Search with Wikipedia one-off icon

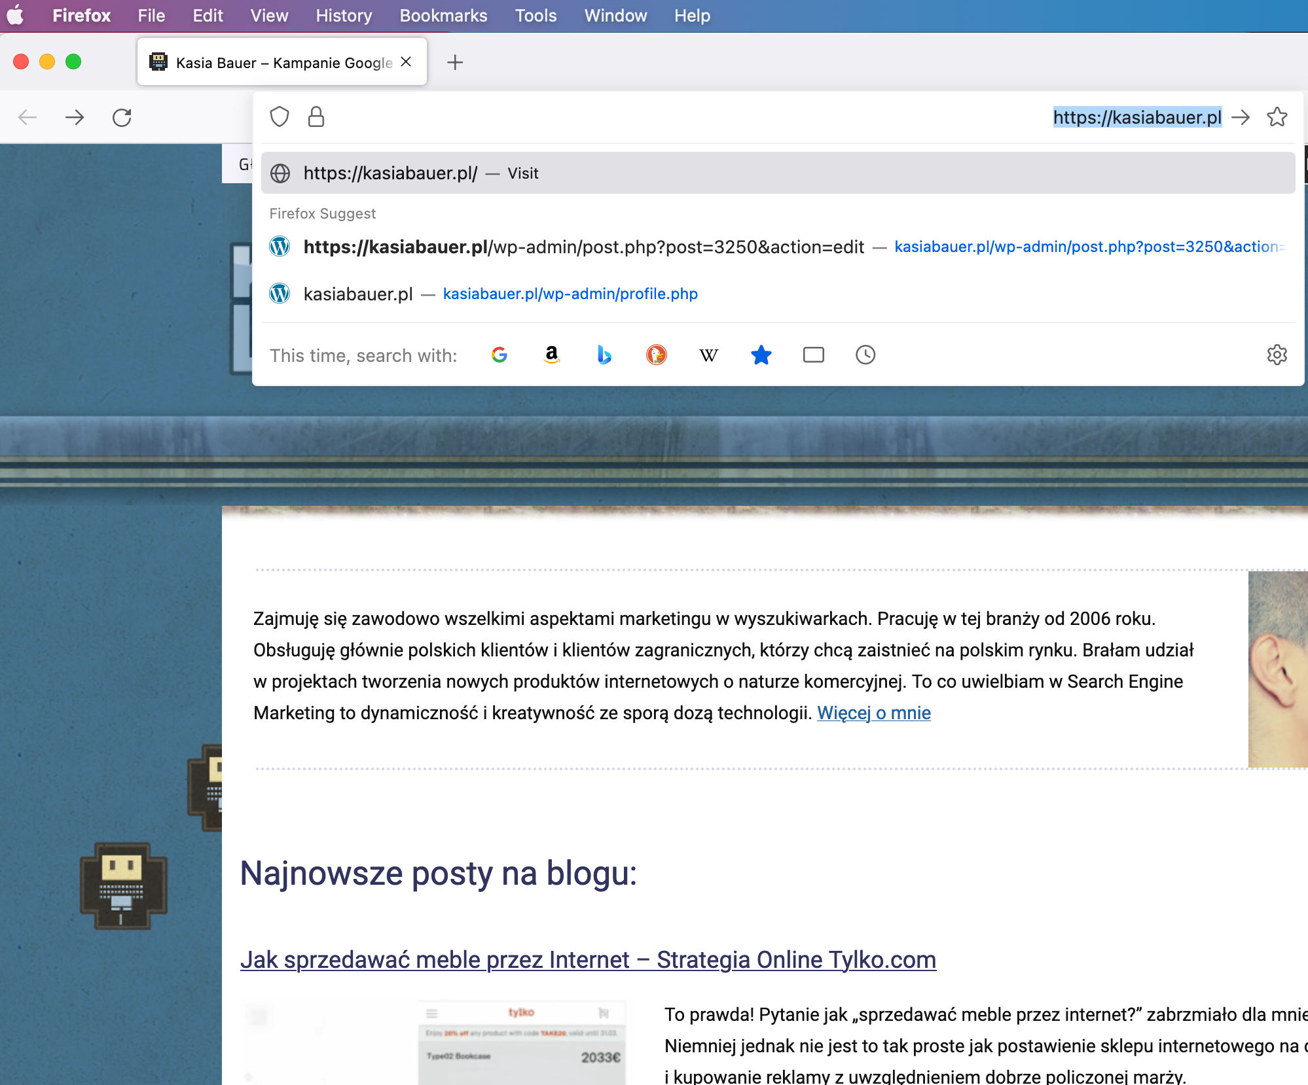click(x=708, y=355)
